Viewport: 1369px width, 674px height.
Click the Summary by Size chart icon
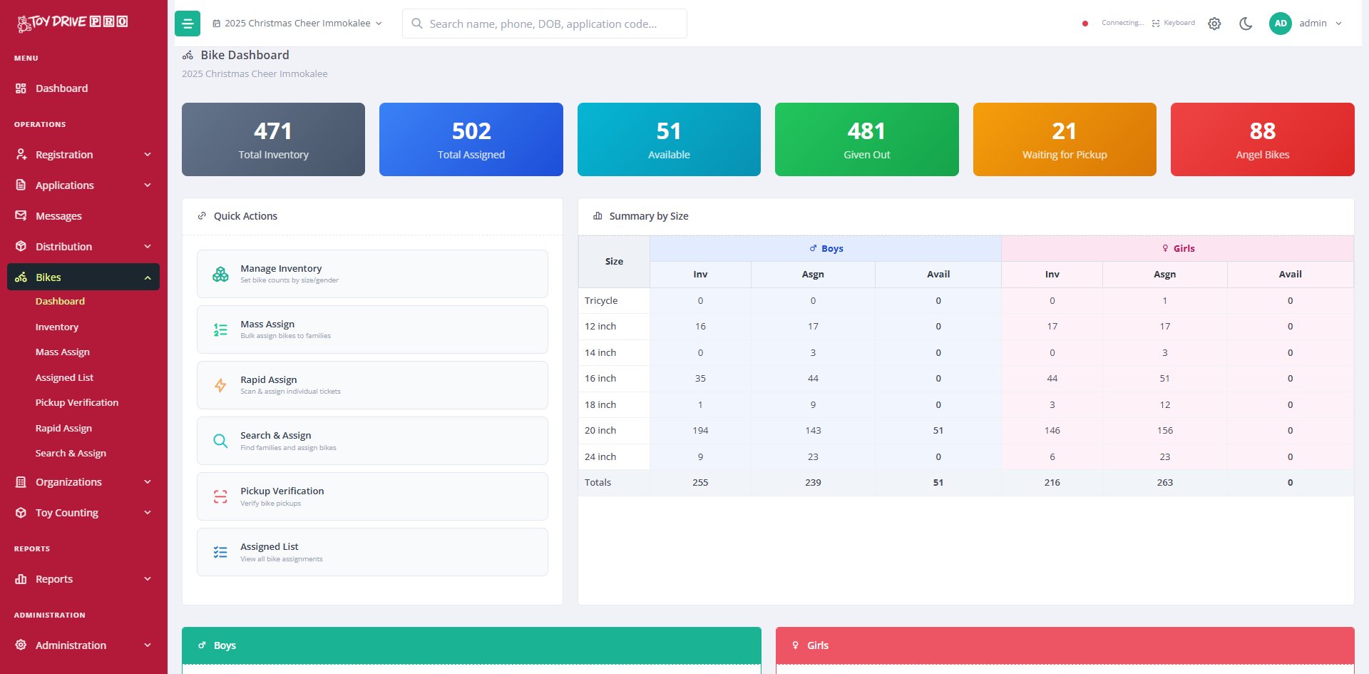click(x=598, y=216)
